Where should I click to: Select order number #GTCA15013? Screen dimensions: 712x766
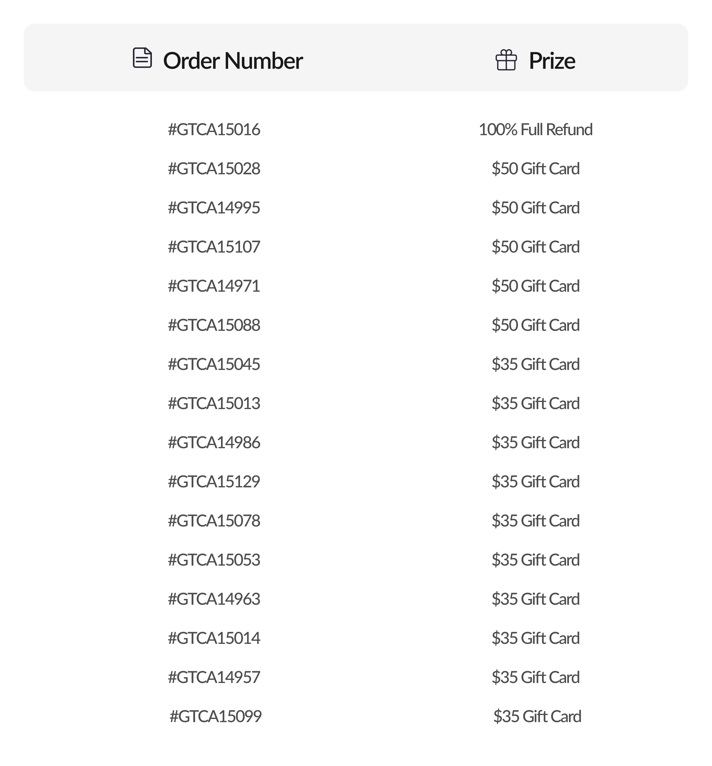click(214, 404)
